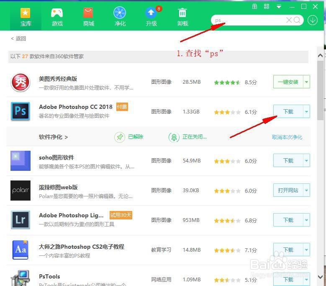Screen dimensions: 326x286
Task: Click 网络应用 category in PsTools row
Action: pyautogui.click(x=162, y=280)
